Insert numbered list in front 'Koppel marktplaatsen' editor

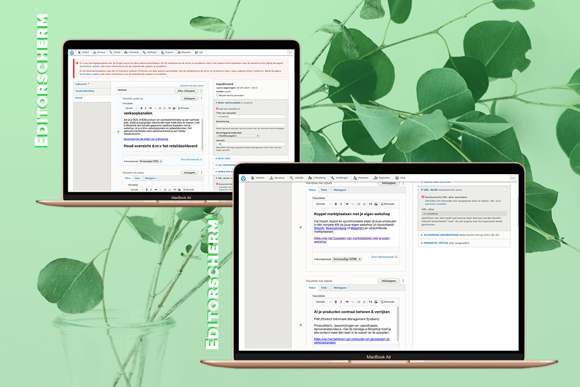point(365,204)
